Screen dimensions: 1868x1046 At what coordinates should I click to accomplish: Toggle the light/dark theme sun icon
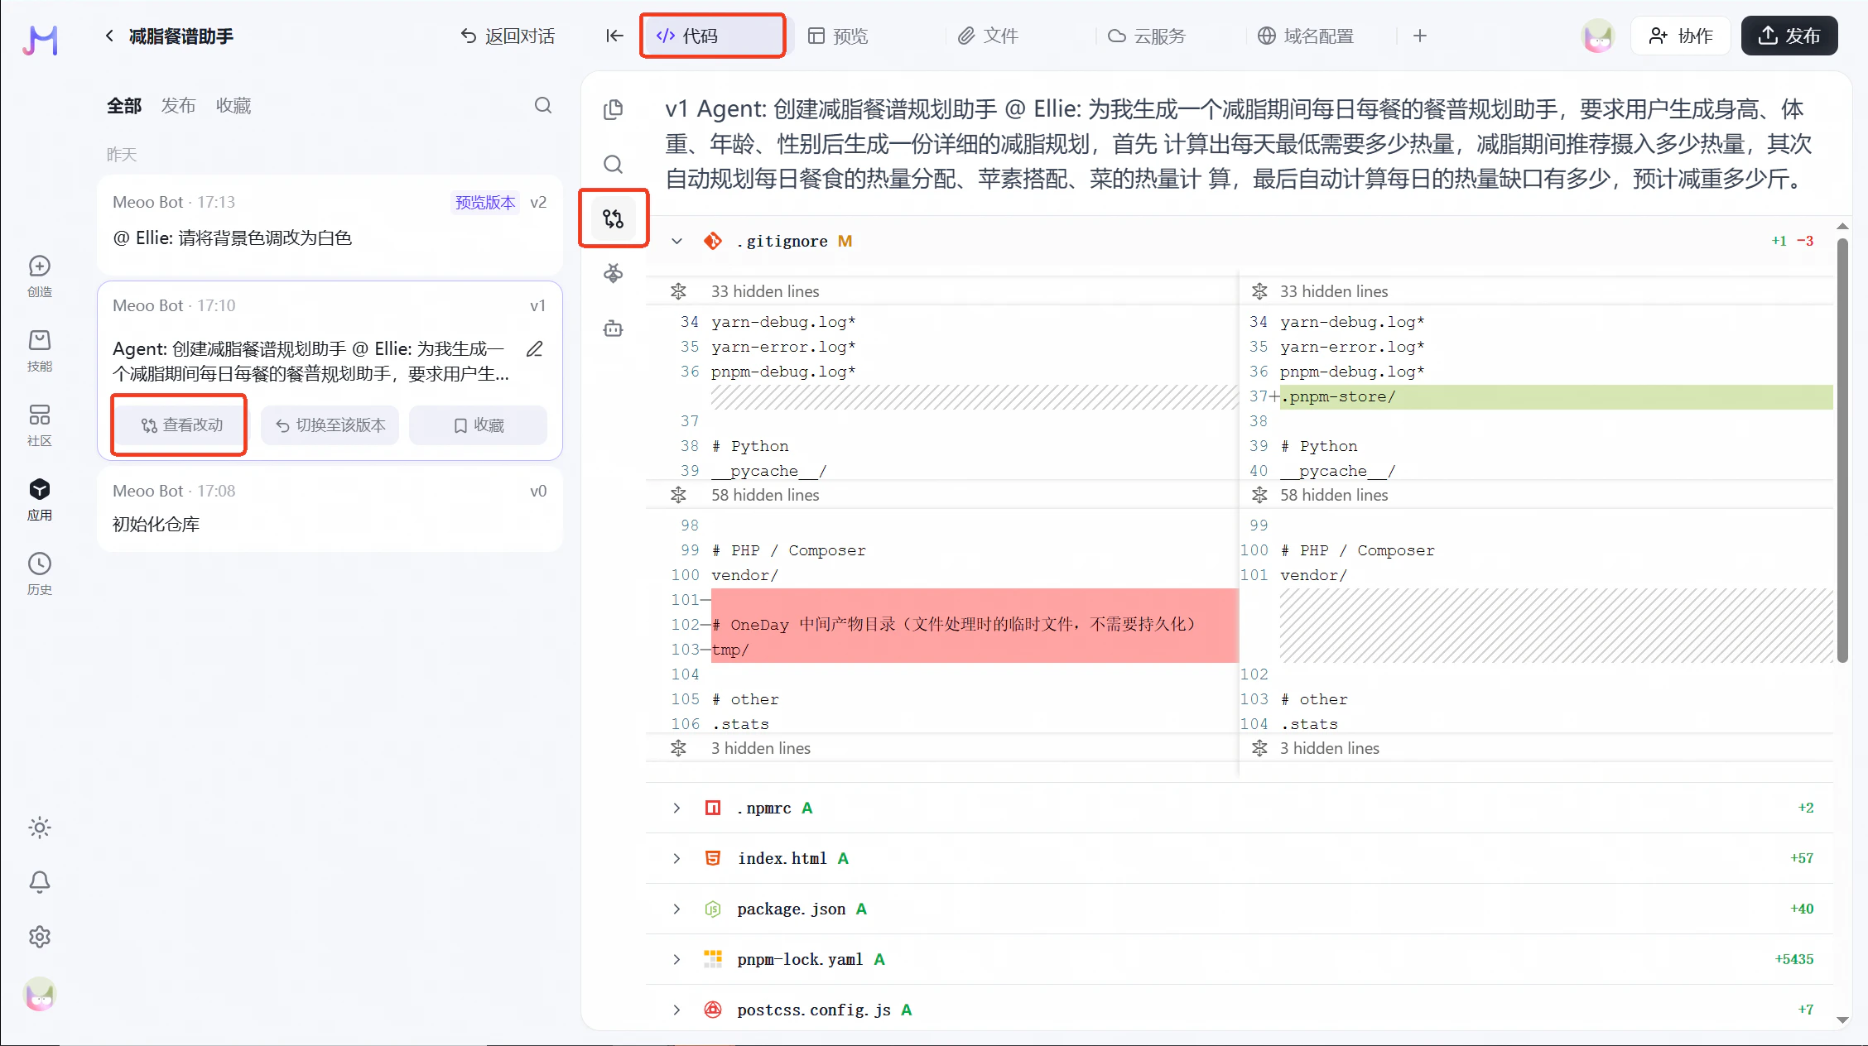(40, 828)
